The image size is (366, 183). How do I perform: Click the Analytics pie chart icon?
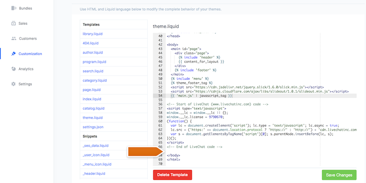coord(13,69)
